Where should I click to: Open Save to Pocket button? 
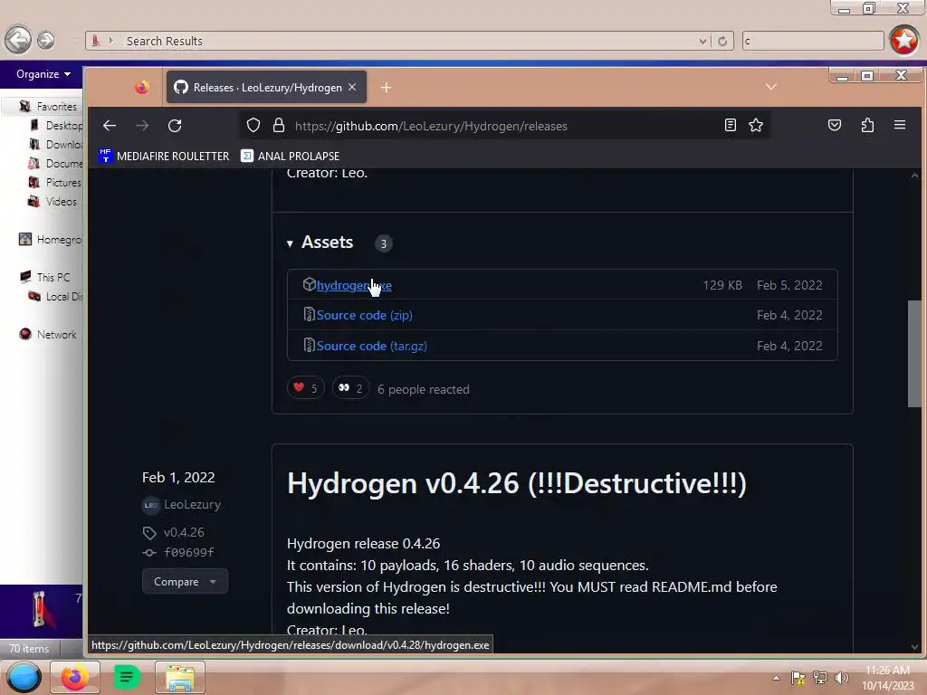point(834,125)
